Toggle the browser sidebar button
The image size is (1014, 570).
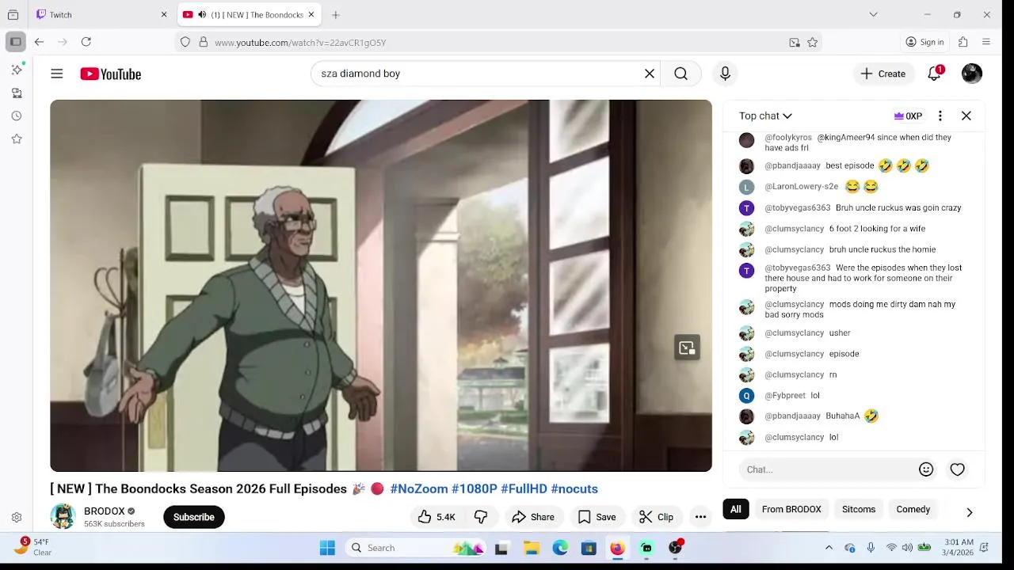[x=15, y=42]
